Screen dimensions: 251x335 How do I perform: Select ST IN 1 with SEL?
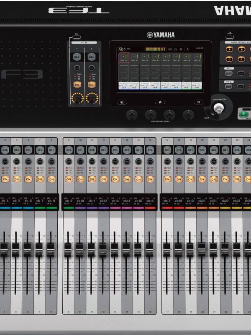(77, 57)
